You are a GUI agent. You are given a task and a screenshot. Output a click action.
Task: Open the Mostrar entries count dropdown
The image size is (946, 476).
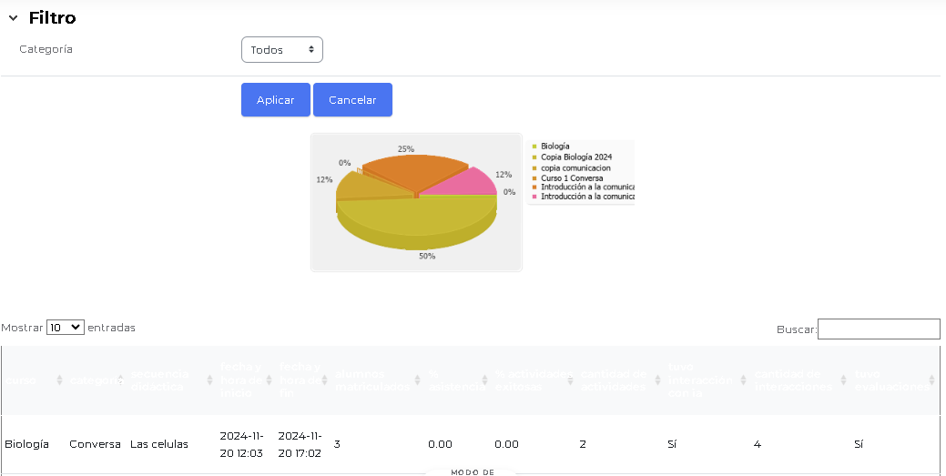(x=65, y=328)
